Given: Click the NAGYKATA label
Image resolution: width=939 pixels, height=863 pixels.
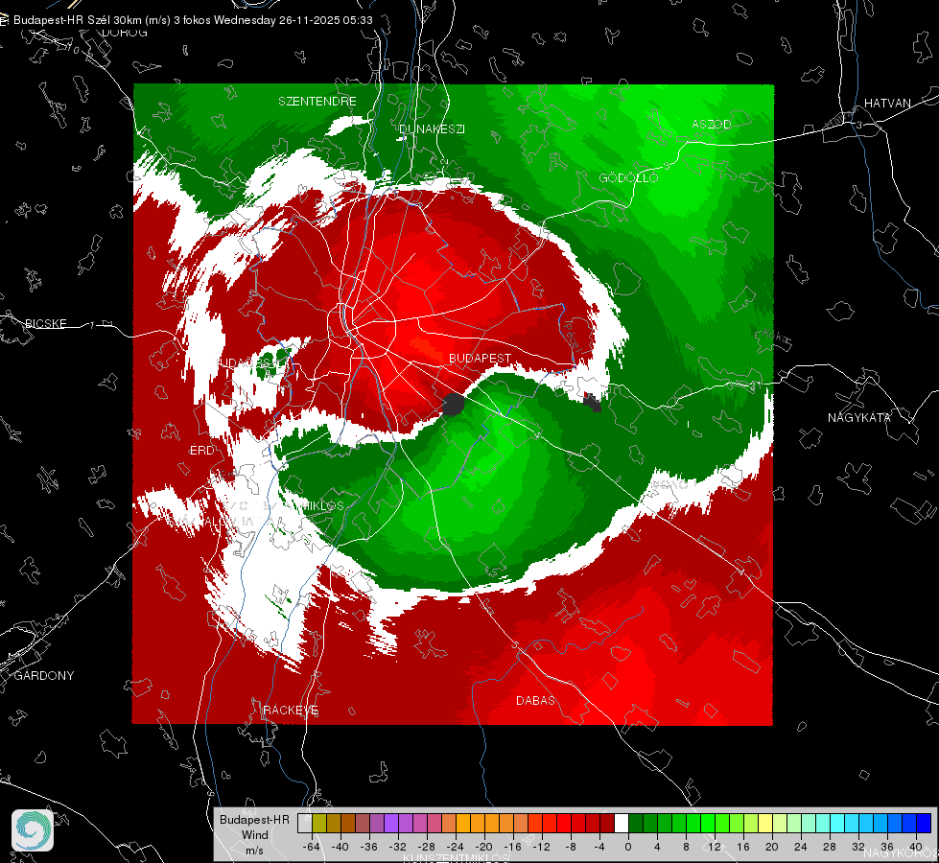Looking at the screenshot, I should [x=858, y=417].
